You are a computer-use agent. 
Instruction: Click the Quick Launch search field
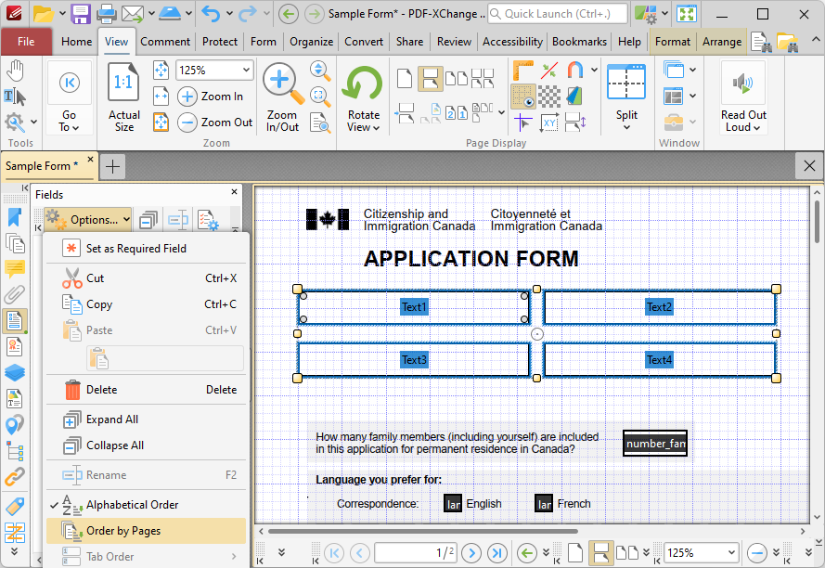(x=558, y=14)
